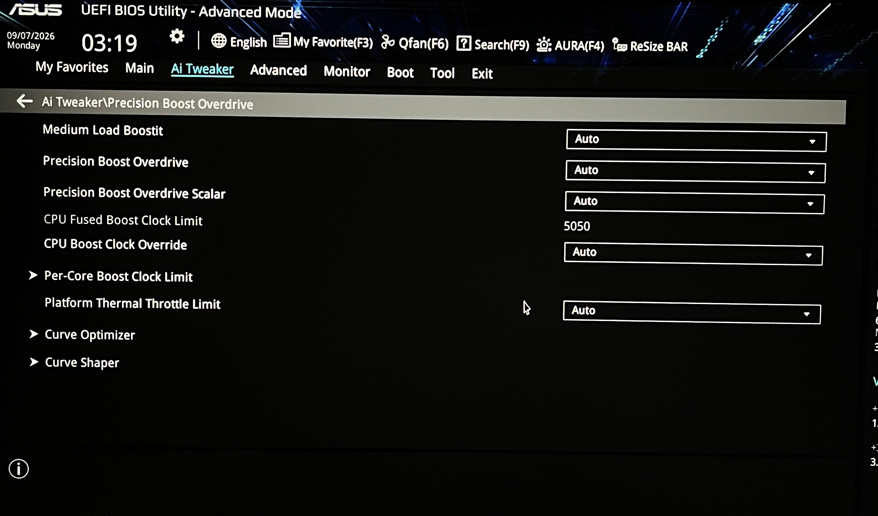This screenshot has width=878, height=516.
Task: Open the Precision Boost Overdrive Scalar dropdown
Action: pyautogui.click(x=695, y=202)
